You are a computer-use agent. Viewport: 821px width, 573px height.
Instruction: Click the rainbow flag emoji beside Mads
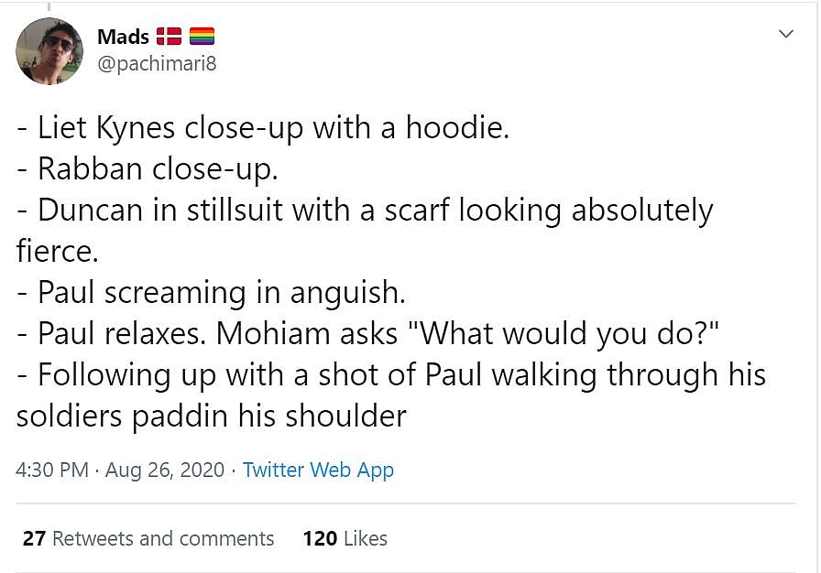tap(202, 38)
